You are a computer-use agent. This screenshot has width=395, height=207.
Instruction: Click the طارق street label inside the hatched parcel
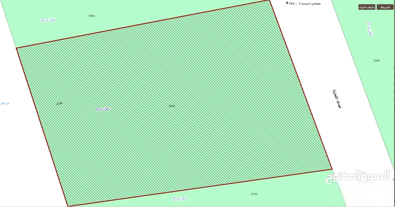pyautogui.click(x=59, y=103)
